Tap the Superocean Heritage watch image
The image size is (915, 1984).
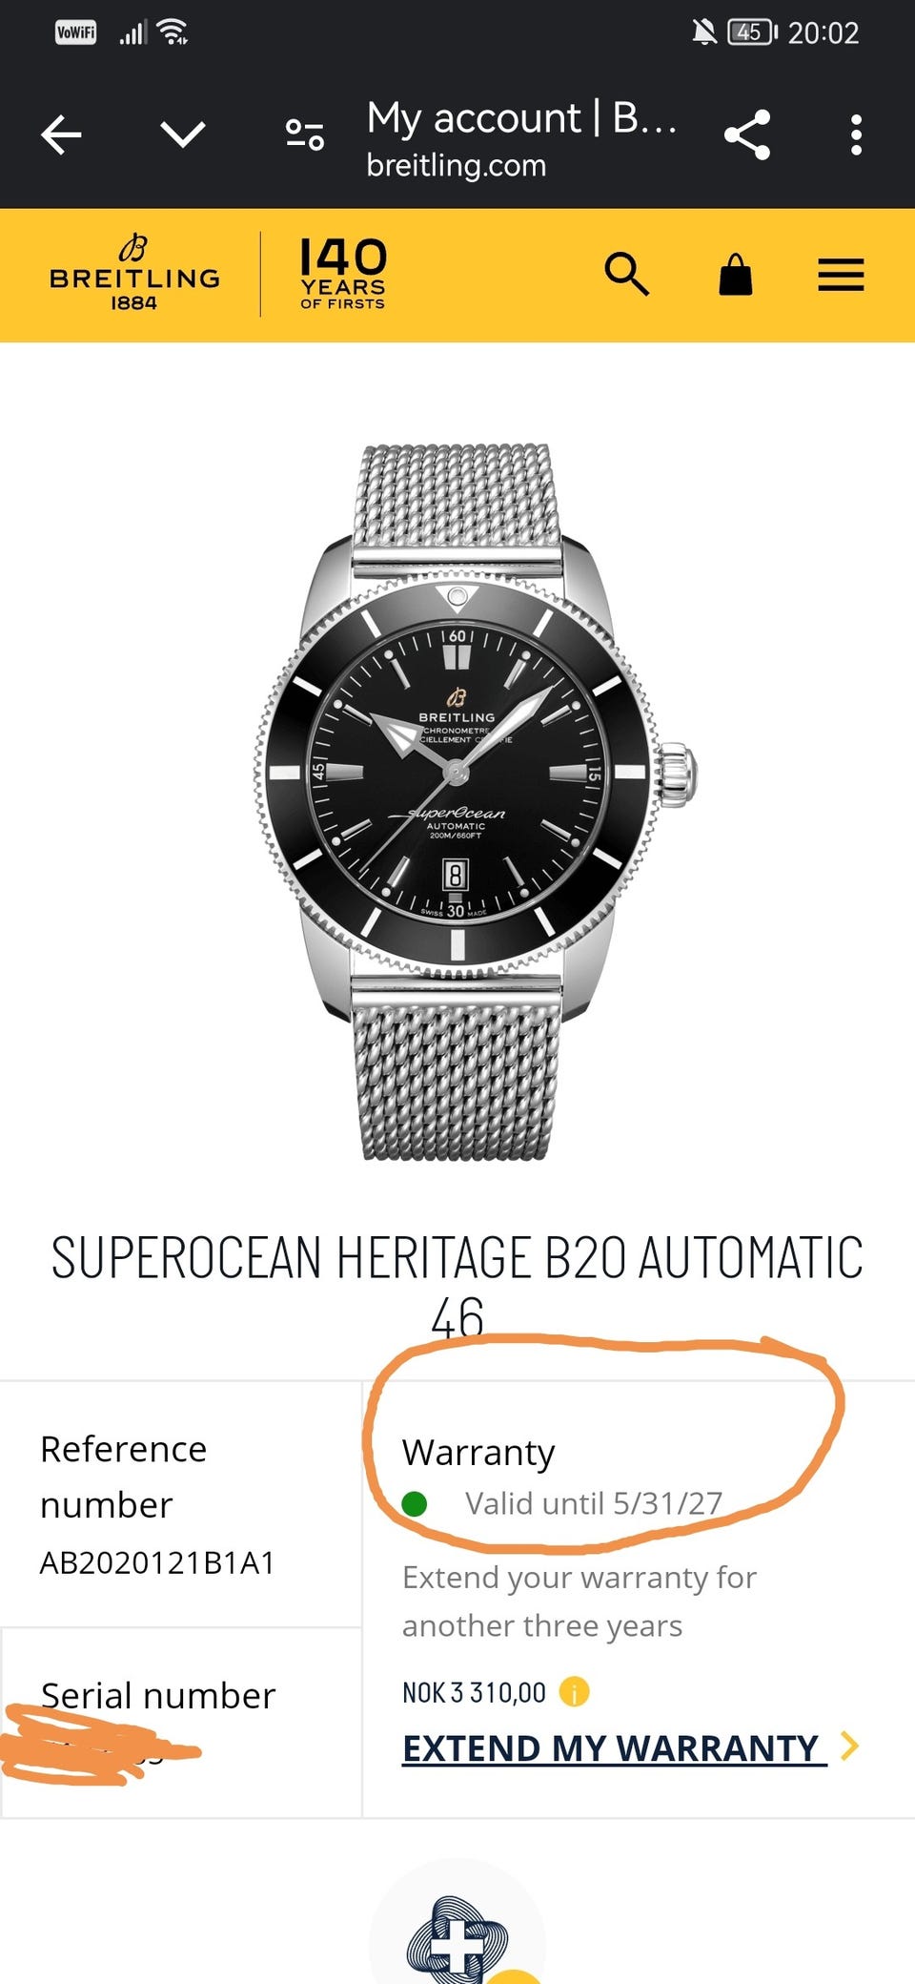point(457,801)
